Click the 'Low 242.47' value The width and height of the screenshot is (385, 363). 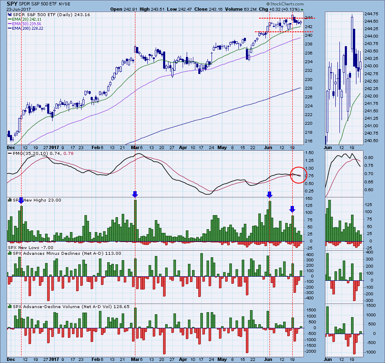point(179,9)
